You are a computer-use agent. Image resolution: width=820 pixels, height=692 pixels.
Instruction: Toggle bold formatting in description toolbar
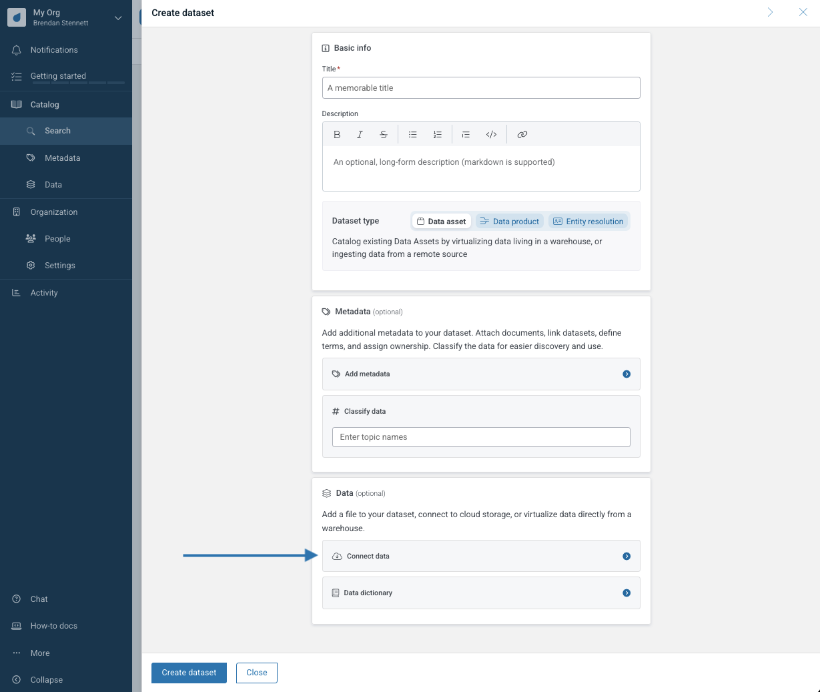pyautogui.click(x=337, y=134)
